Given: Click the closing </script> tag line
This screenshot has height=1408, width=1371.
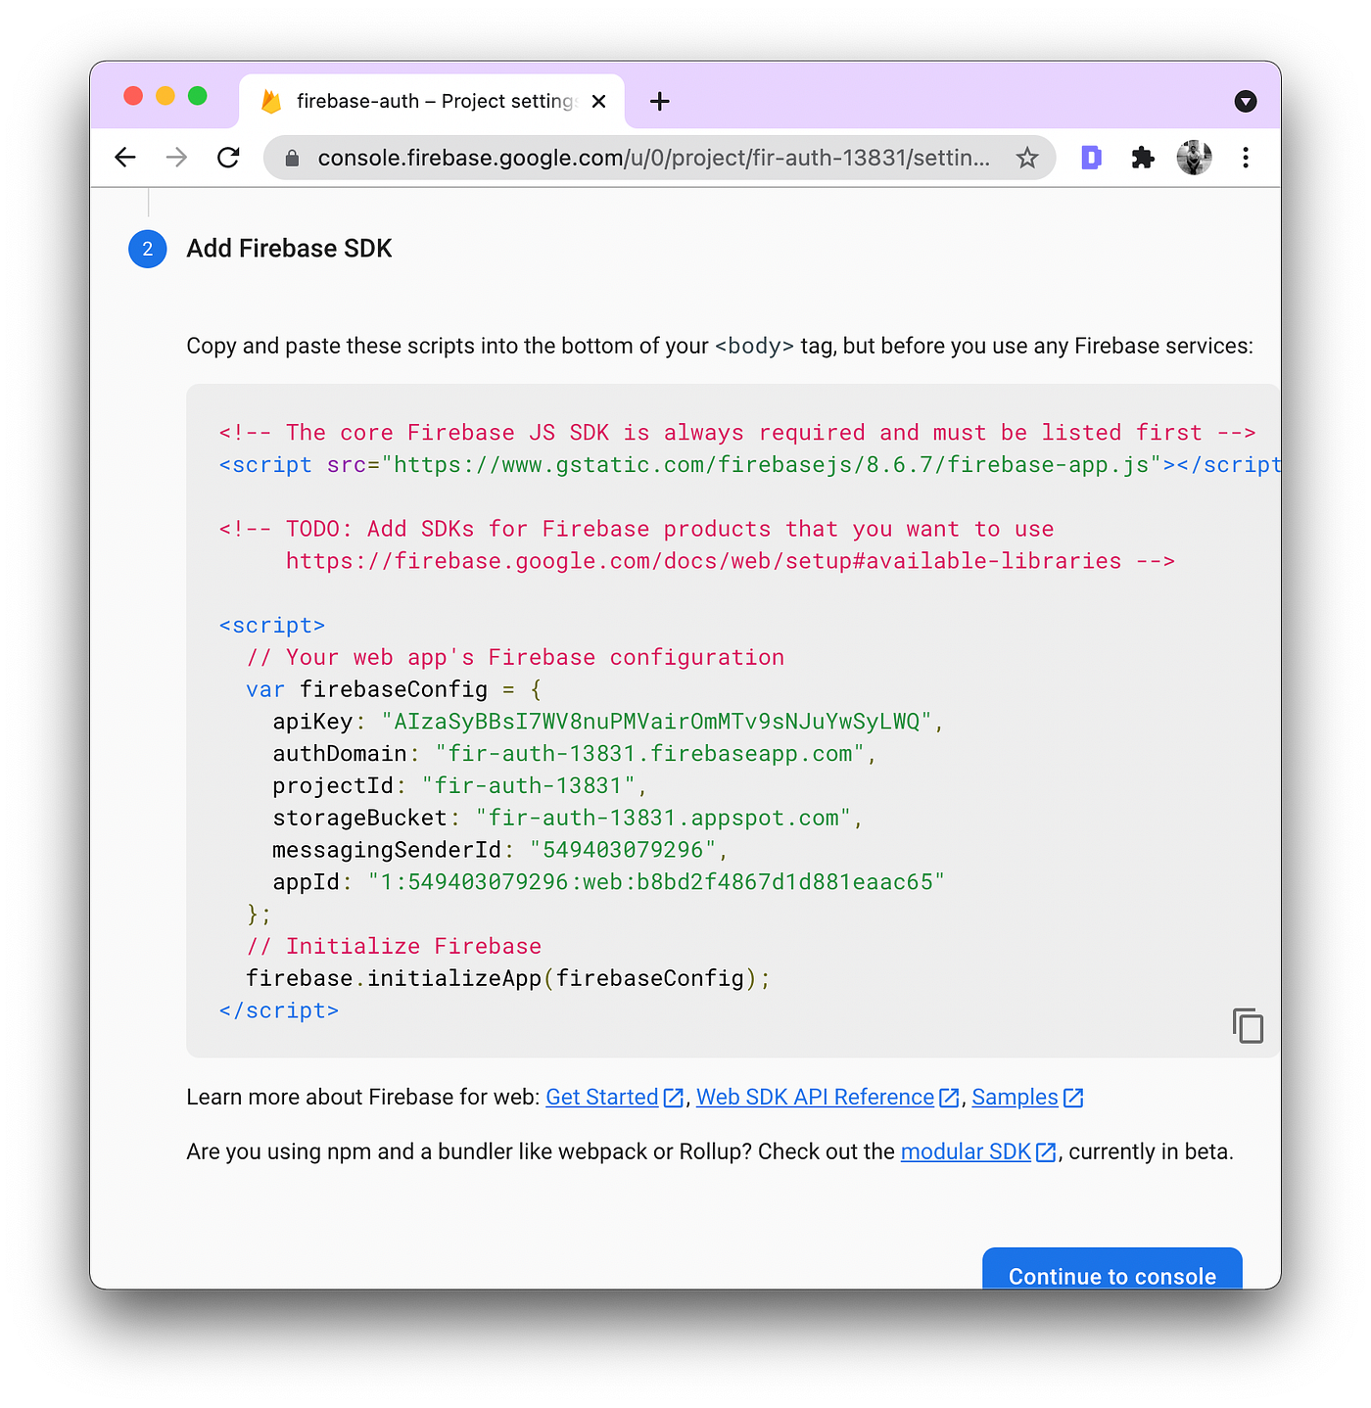Looking at the screenshot, I should coord(279,1010).
